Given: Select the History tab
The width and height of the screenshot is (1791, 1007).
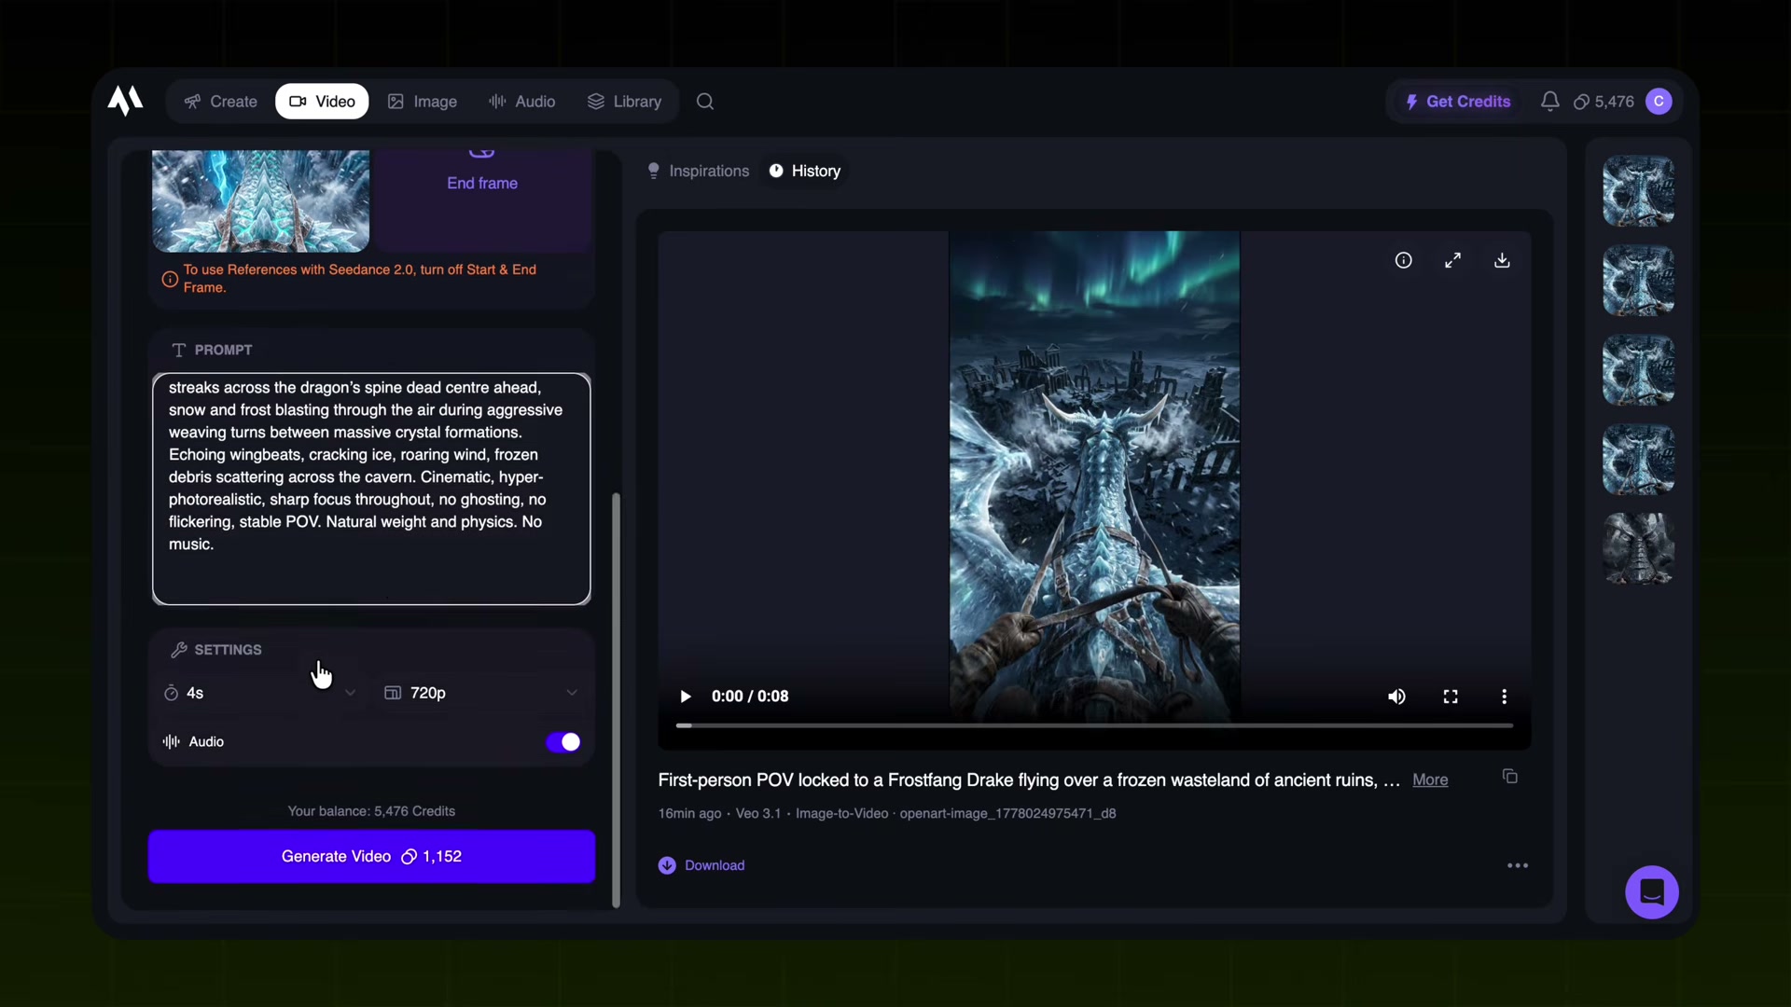Looking at the screenshot, I should [x=805, y=171].
